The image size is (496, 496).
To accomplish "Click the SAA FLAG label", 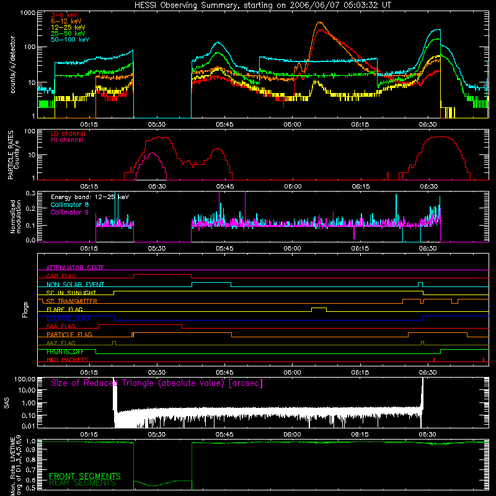I will [61, 326].
